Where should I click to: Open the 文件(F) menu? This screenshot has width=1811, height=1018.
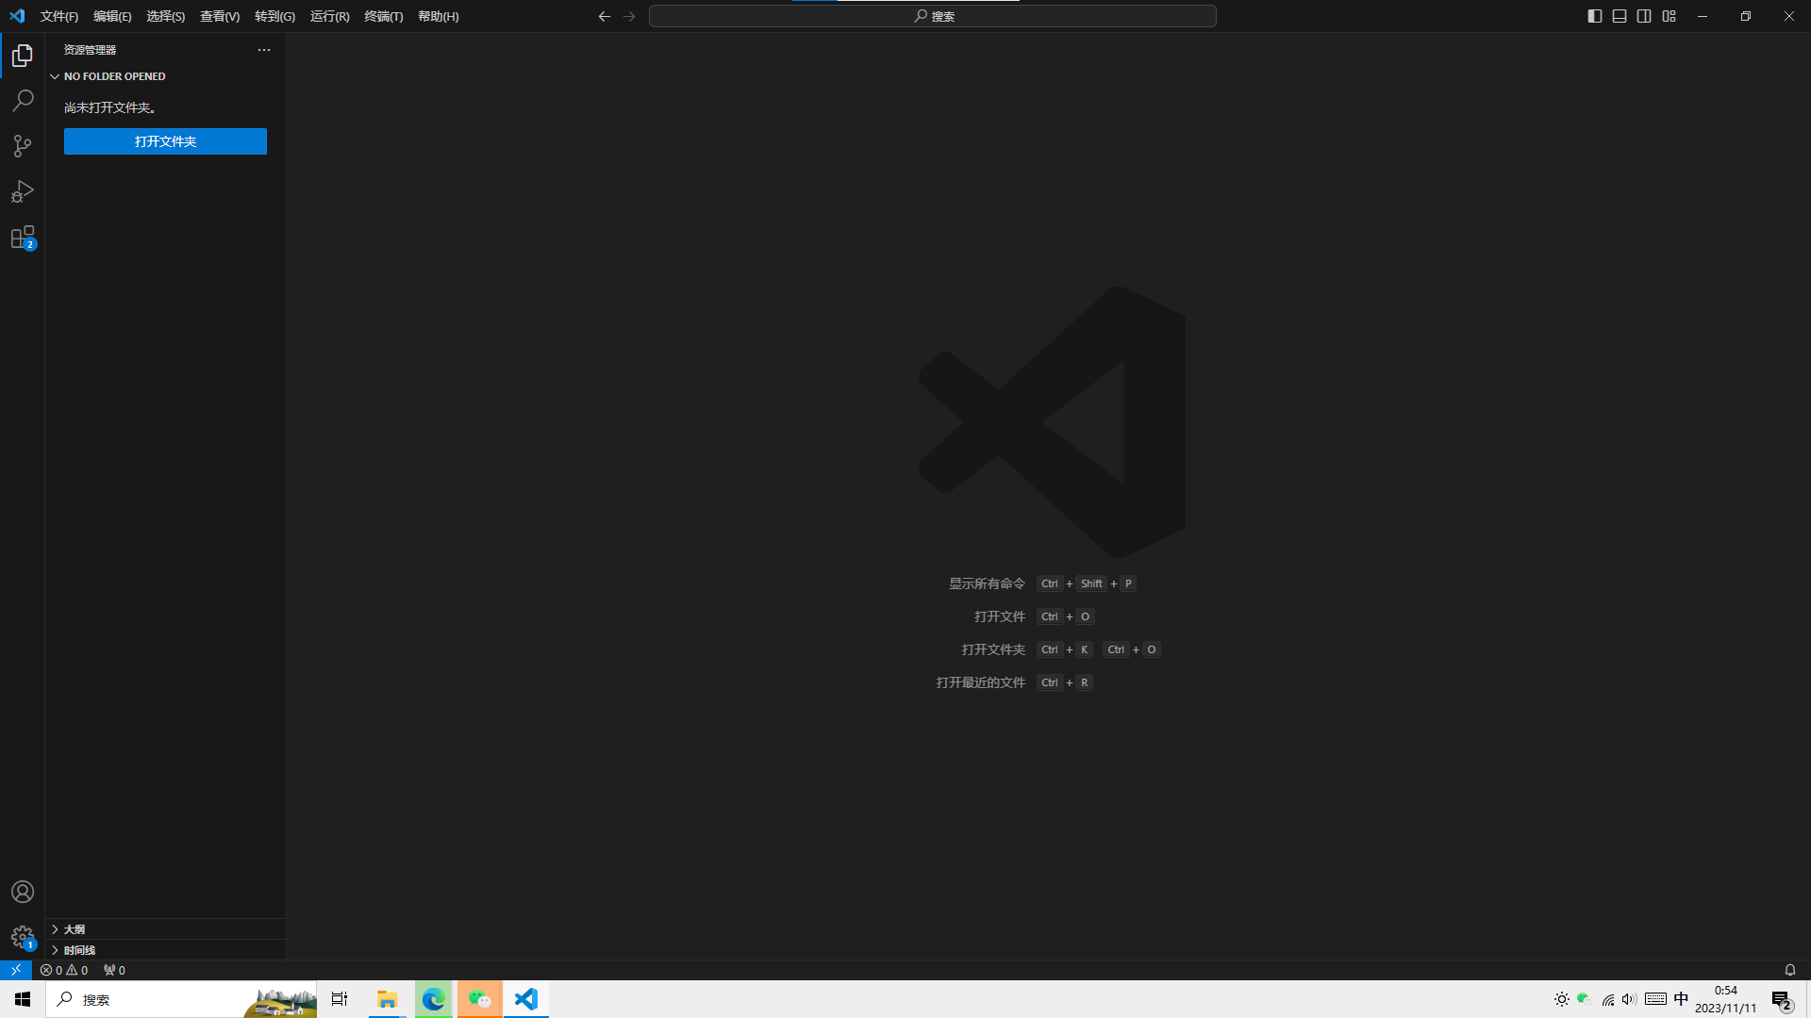click(x=59, y=16)
